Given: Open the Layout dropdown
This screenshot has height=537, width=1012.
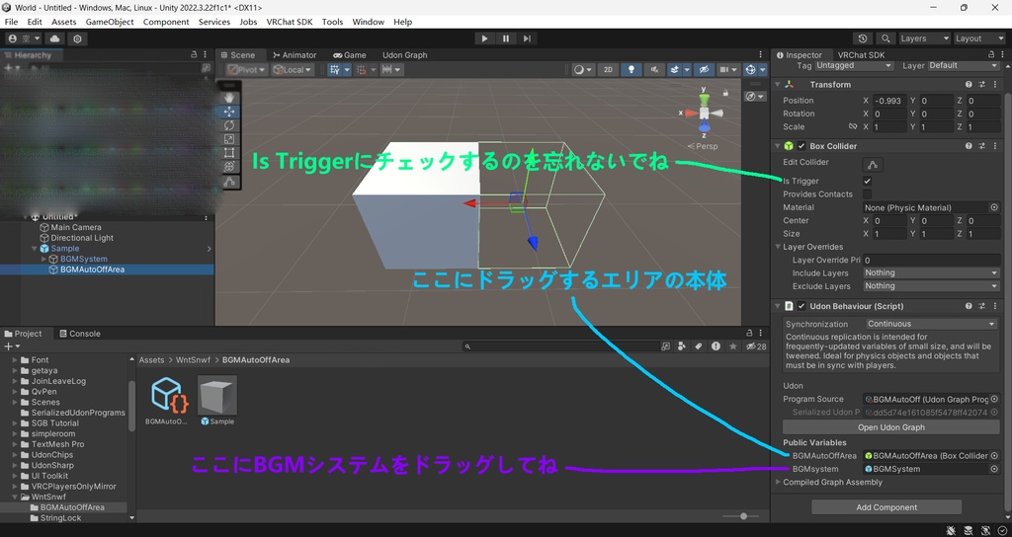Looking at the screenshot, I should point(979,38).
